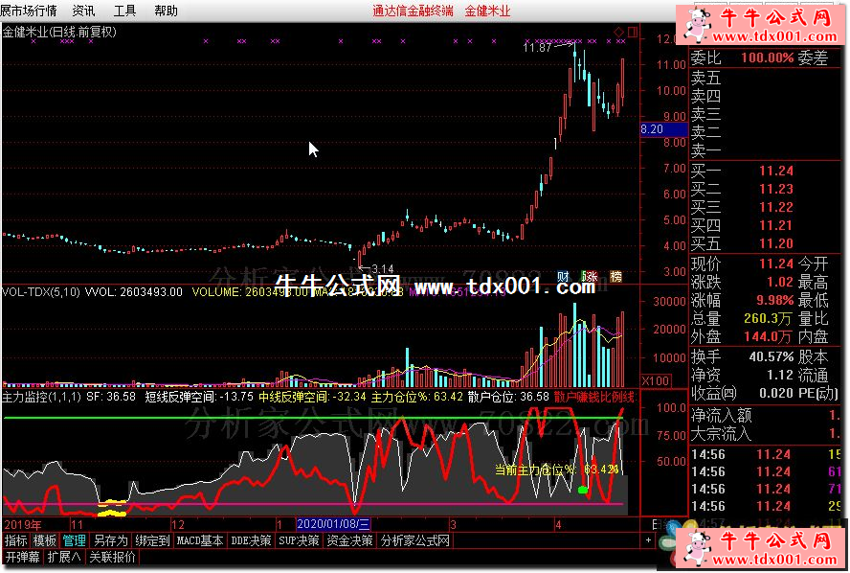This screenshot has width=850, height=573.
Task: Click the 绑定到 button
Action: click(152, 540)
